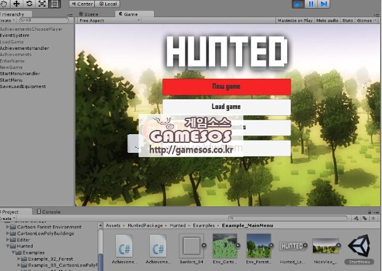Step forward one frame

coord(323,4)
